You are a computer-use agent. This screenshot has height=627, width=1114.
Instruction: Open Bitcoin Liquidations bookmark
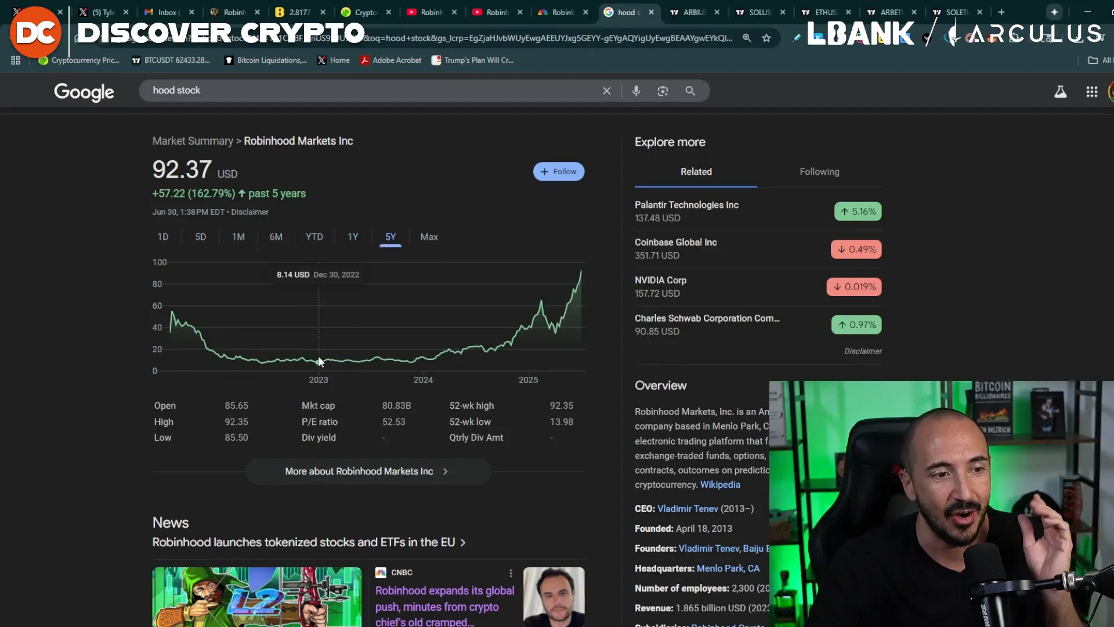pyautogui.click(x=266, y=60)
